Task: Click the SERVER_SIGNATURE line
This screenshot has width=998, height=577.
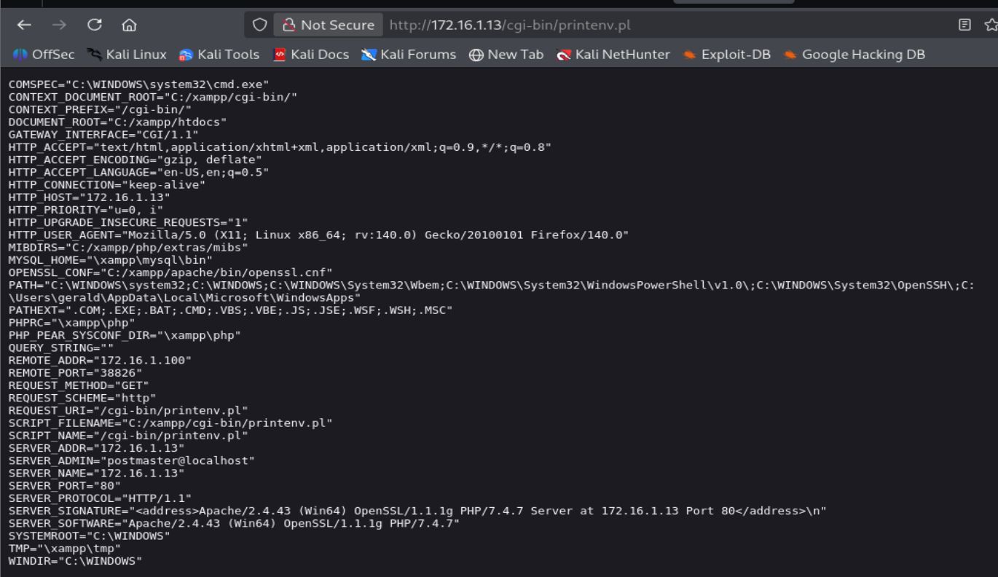Action: (417, 511)
